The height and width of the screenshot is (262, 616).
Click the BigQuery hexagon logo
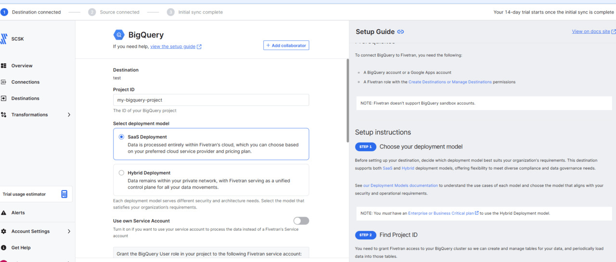click(x=119, y=35)
